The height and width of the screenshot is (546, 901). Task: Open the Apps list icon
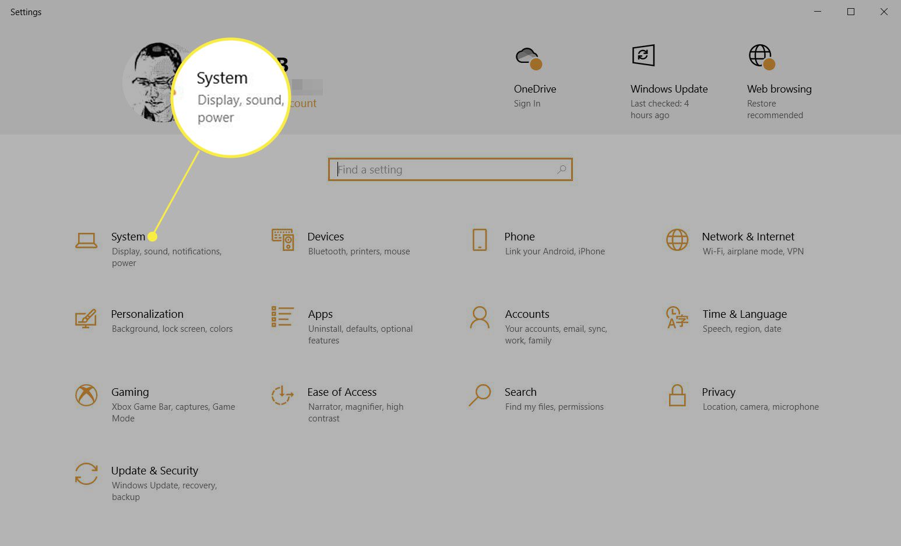tap(282, 317)
